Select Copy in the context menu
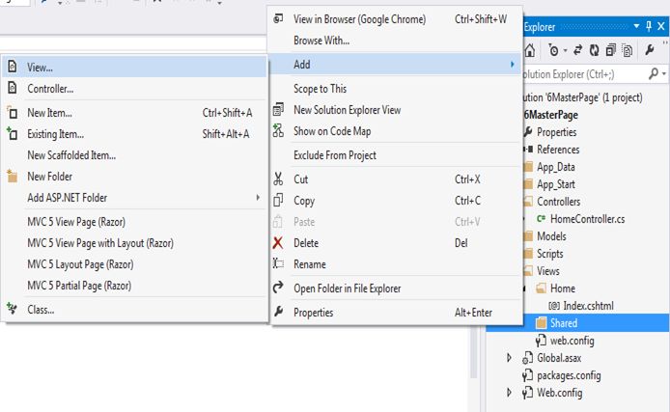670x412 pixels. click(396, 201)
